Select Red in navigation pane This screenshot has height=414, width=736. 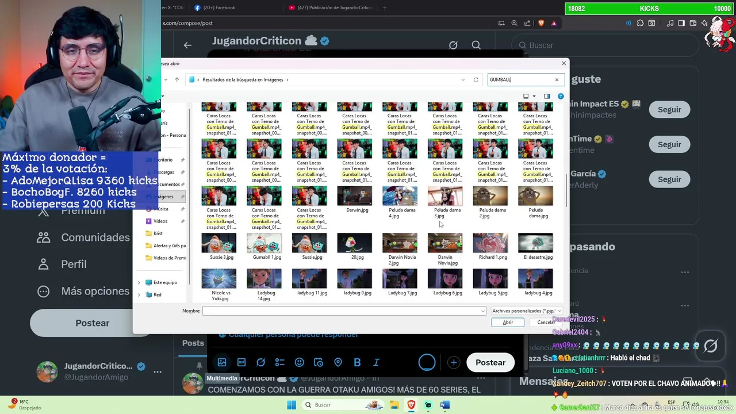[x=154, y=294]
